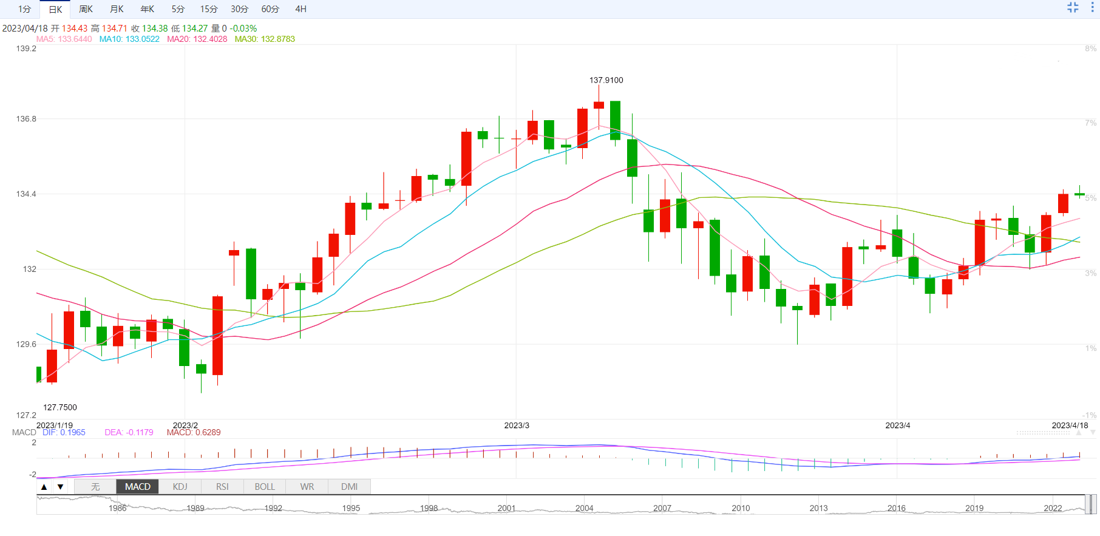This screenshot has height=536, width=1100.
Task: Click the DIF value 0.1965
Action: coord(64,432)
